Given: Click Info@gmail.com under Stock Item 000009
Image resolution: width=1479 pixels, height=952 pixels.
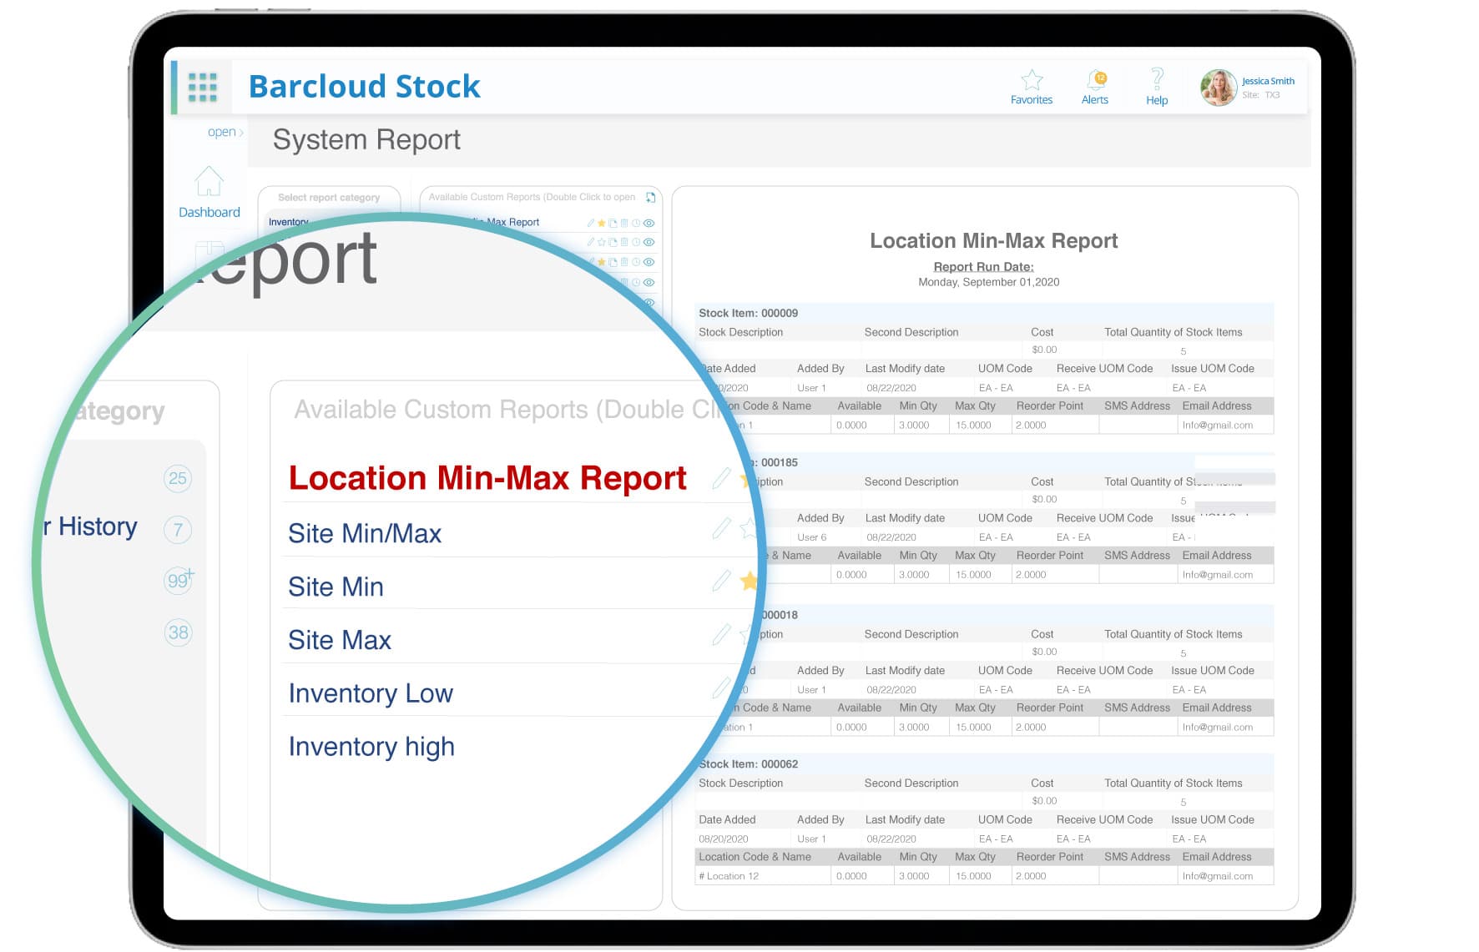Looking at the screenshot, I should tap(1217, 425).
